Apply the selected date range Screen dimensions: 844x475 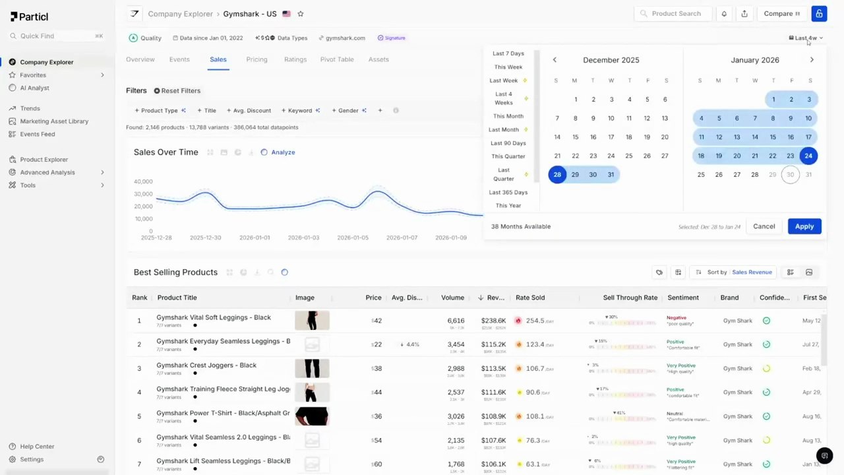[x=804, y=226]
